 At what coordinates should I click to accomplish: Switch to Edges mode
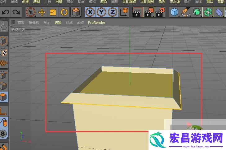[4, 86]
